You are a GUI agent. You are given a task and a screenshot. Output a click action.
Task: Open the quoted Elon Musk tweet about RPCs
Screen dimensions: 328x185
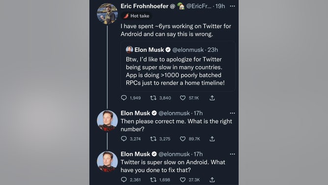coord(178,66)
